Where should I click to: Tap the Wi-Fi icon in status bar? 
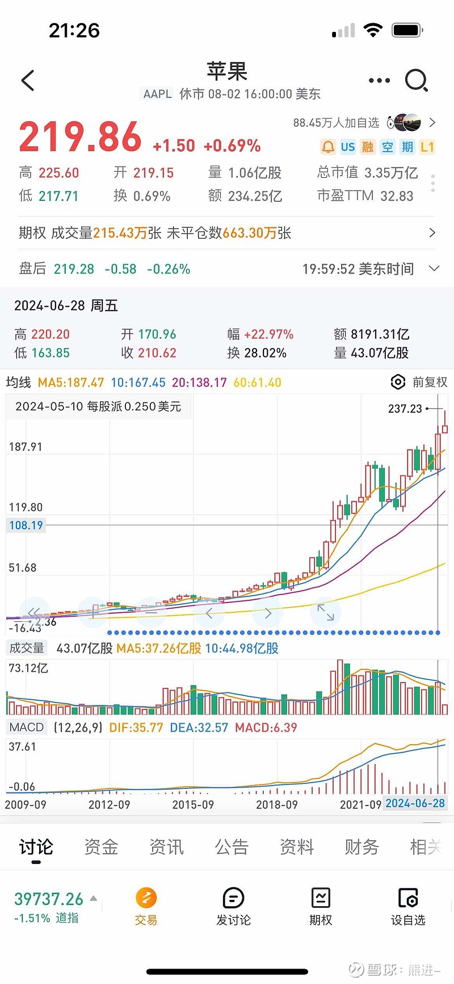[373, 30]
